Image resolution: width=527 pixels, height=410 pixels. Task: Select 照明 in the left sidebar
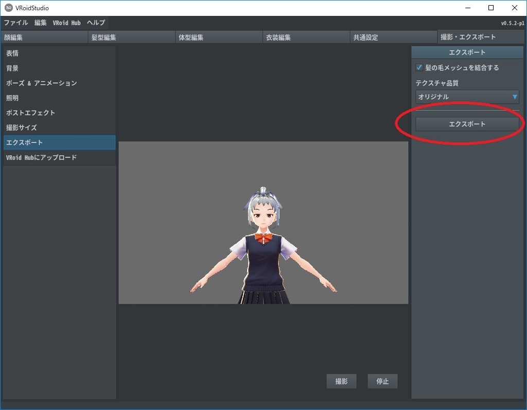(x=60, y=98)
